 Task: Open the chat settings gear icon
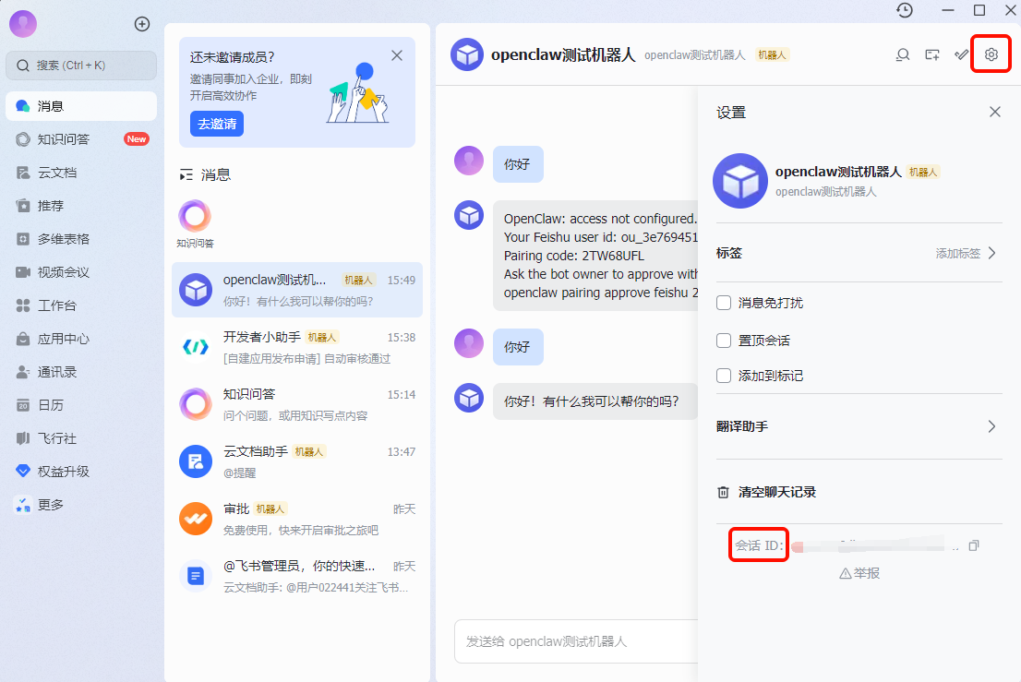[991, 54]
